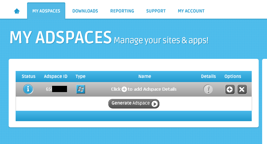
Task: Click the Windows type icon in the row
Action: [x=81, y=89]
